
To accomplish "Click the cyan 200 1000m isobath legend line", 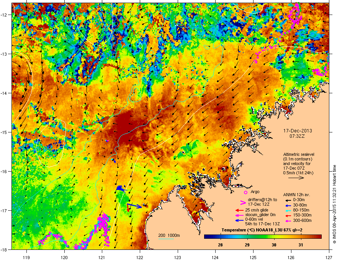I will (166, 239).
